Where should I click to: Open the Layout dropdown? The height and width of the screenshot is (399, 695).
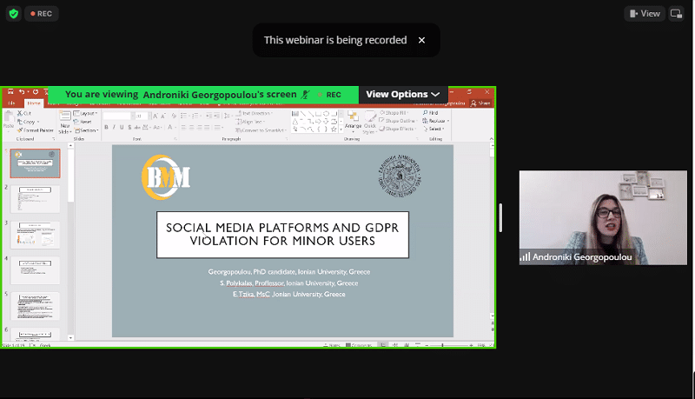coord(85,114)
